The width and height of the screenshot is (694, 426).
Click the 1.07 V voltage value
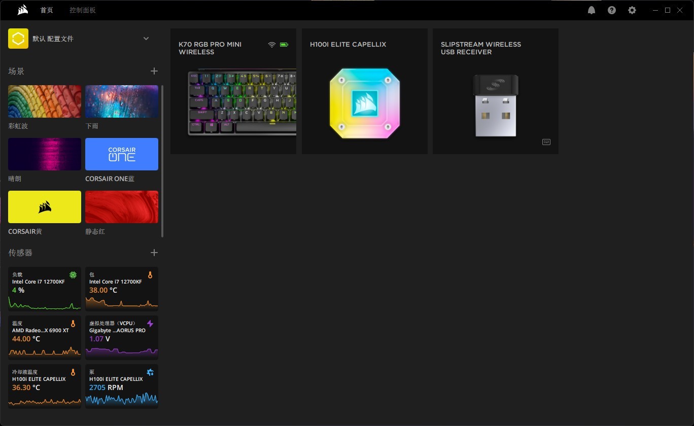coord(100,339)
